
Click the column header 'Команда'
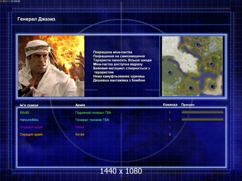(170, 105)
